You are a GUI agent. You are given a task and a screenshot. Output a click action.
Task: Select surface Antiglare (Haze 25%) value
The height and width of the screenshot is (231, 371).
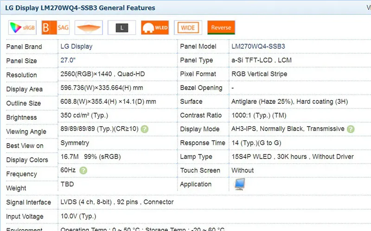(x=289, y=102)
